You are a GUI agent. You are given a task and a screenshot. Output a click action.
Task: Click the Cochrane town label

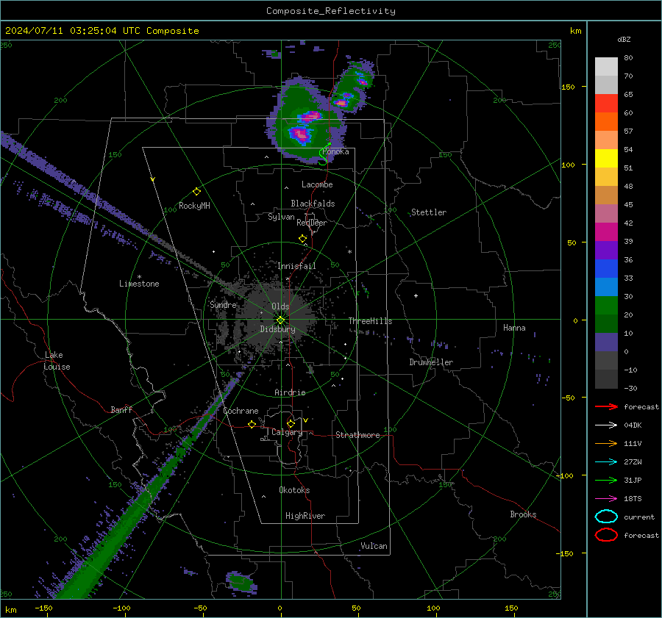tap(241, 411)
